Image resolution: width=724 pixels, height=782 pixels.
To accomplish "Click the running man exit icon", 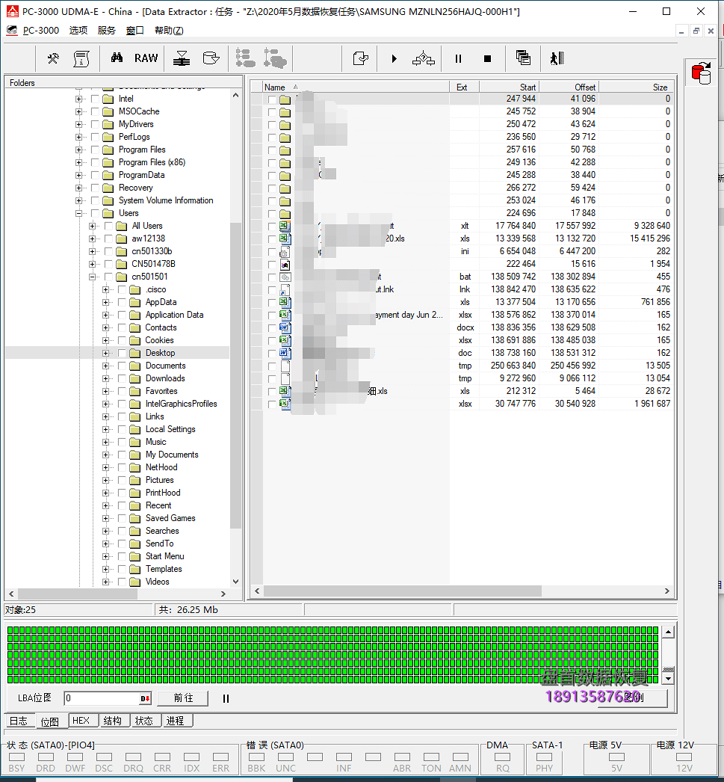I will pyautogui.click(x=557, y=58).
